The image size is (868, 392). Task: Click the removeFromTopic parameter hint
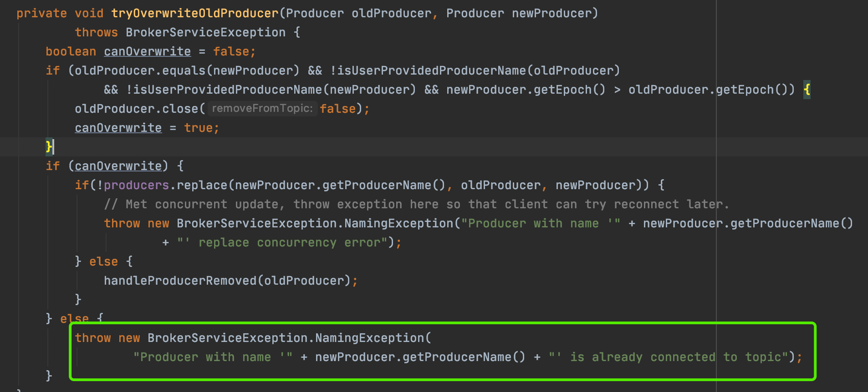262,109
